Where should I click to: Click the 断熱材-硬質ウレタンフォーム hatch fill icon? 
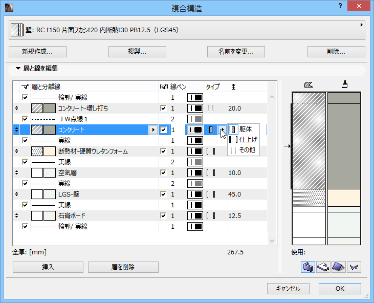pos(37,151)
